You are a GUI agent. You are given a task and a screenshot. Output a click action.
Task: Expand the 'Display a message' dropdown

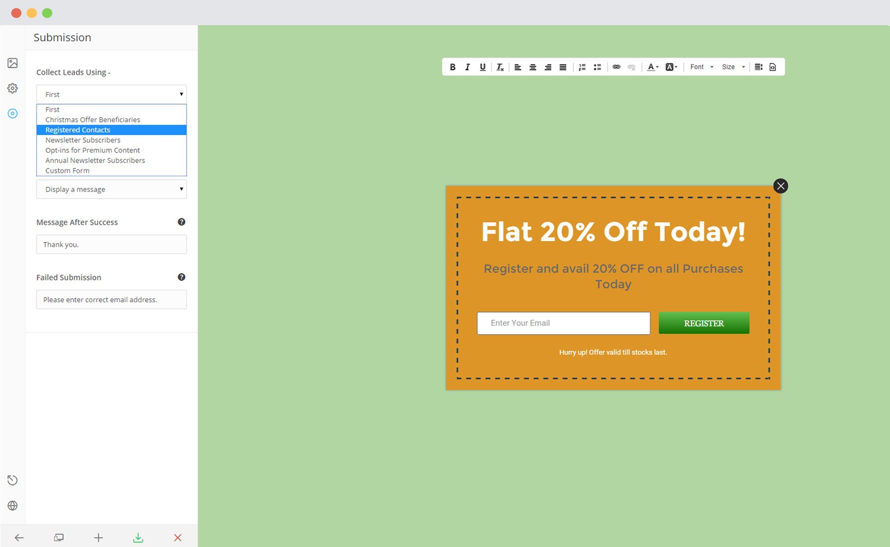(112, 189)
